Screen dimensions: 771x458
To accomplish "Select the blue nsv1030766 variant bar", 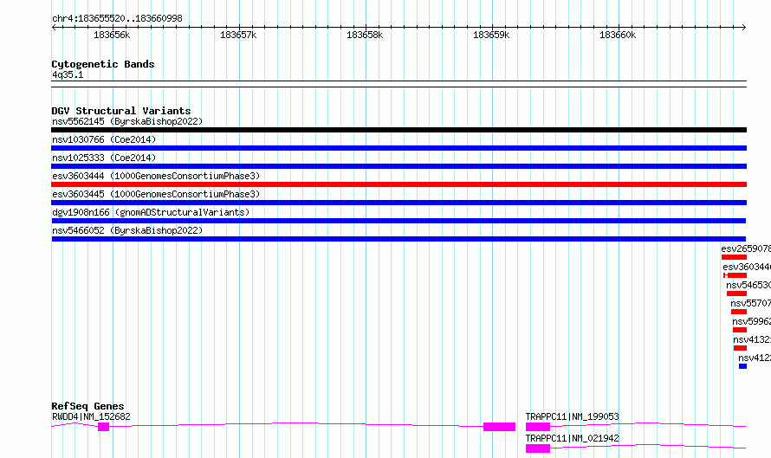I will 398,148.
